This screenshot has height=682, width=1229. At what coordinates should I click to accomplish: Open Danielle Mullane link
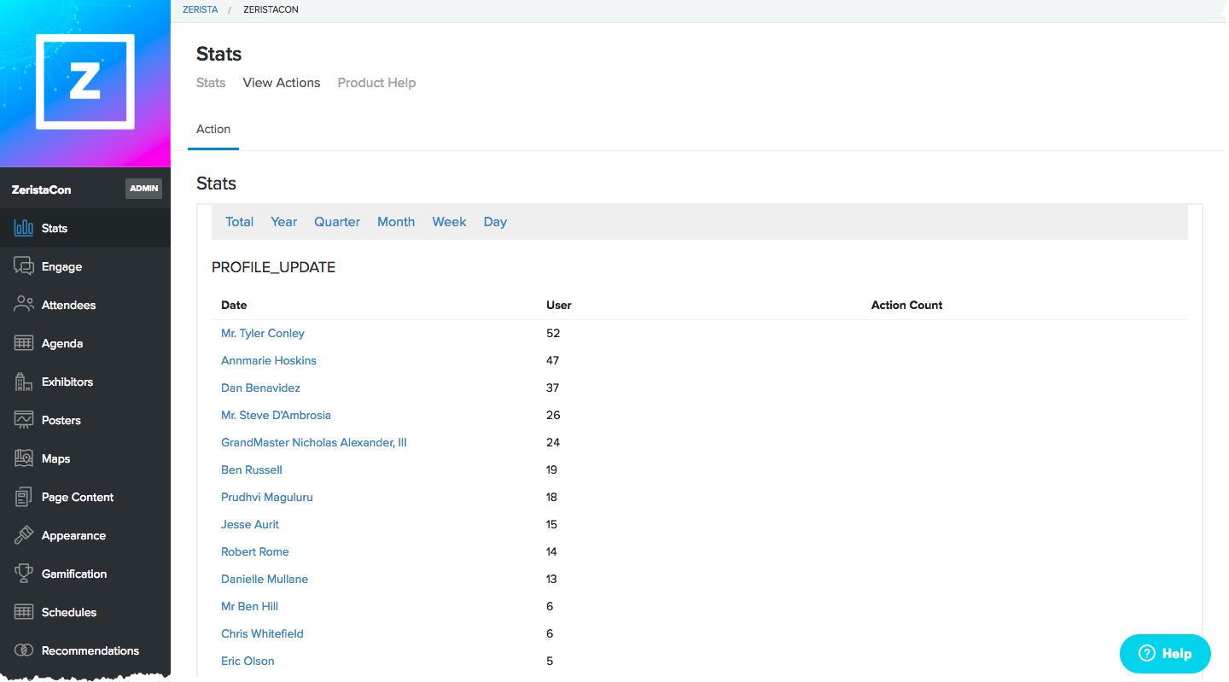[x=265, y=579]
